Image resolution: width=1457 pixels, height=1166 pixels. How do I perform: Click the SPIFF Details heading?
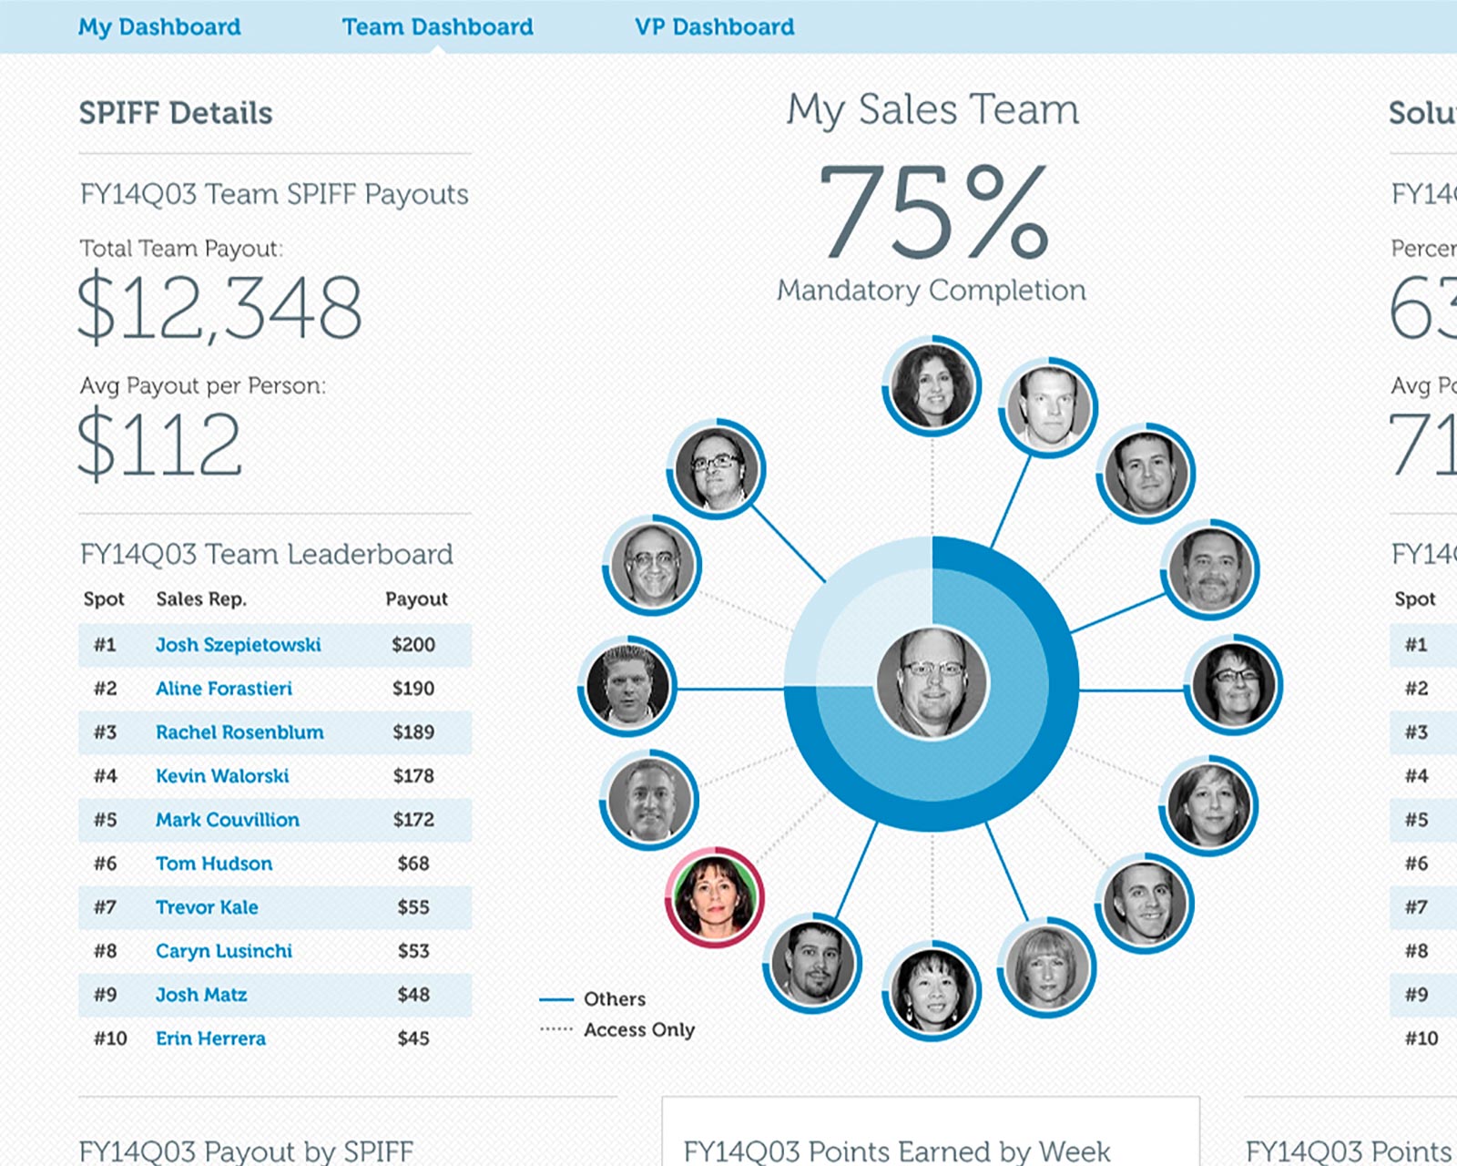(x=176, y=113)
